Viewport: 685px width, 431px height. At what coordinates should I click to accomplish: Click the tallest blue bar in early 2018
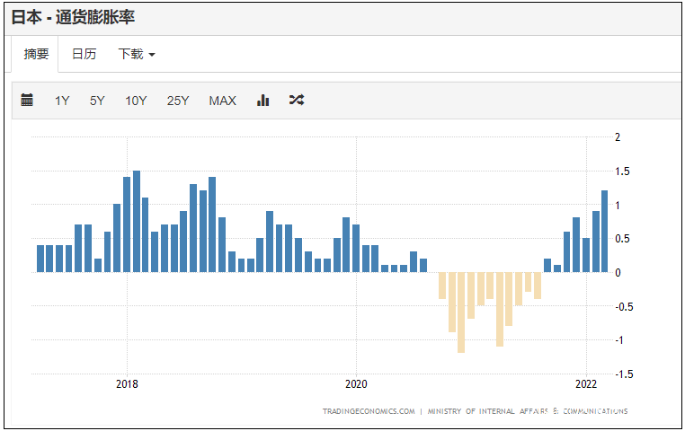coord(137,221)
